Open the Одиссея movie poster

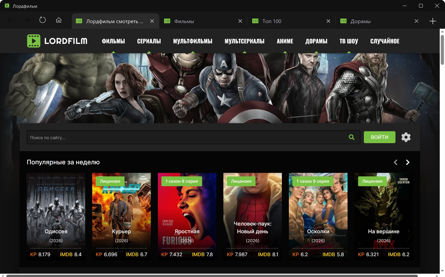coord(56,216)
